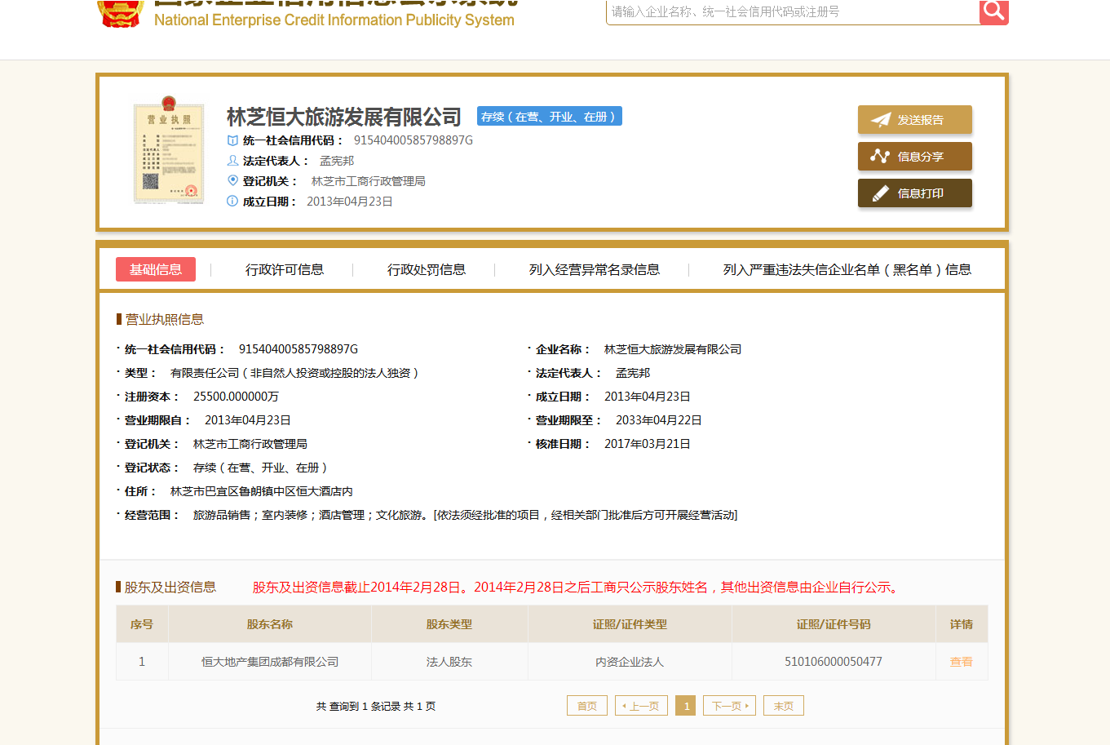Image resolution: width=1110 pixels, height=745 pixels.
Task: Click the 查看 details link for shareholder
Action: (x=962, y=662)
